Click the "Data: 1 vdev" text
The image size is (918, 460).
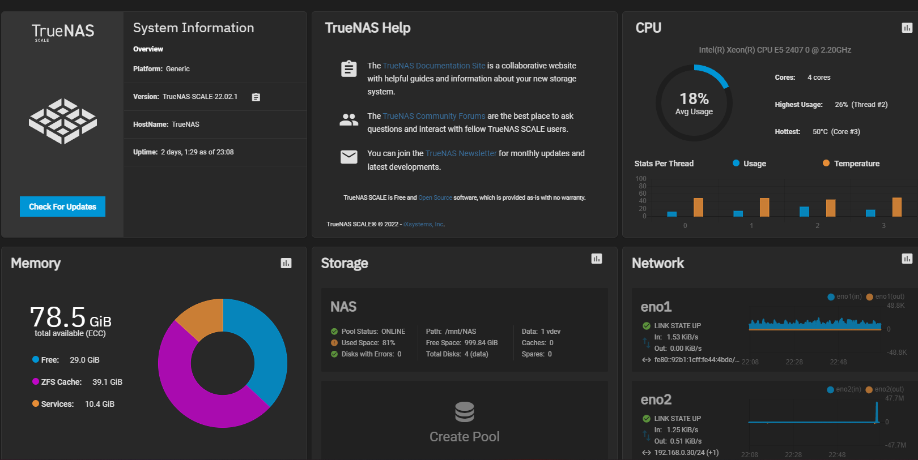[x=541, y=332]
